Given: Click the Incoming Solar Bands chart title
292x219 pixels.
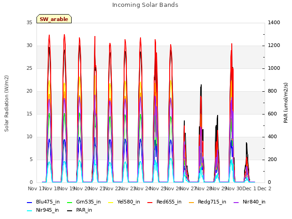Looking at the screenshot, I should (145, 5).
